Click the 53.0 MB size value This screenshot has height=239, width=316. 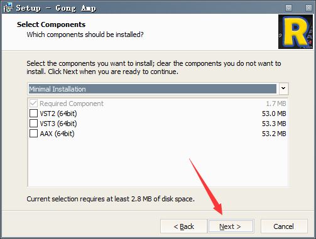[x=274, y=114]
